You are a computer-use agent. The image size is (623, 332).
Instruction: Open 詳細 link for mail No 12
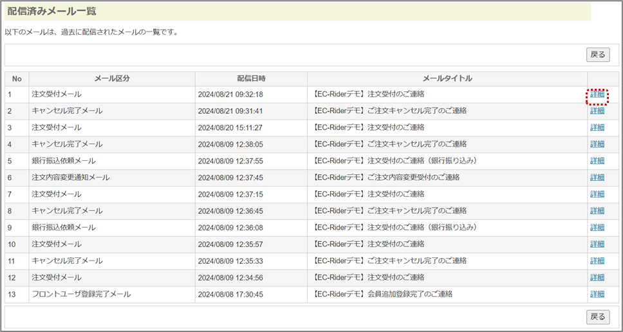(597, 277)
